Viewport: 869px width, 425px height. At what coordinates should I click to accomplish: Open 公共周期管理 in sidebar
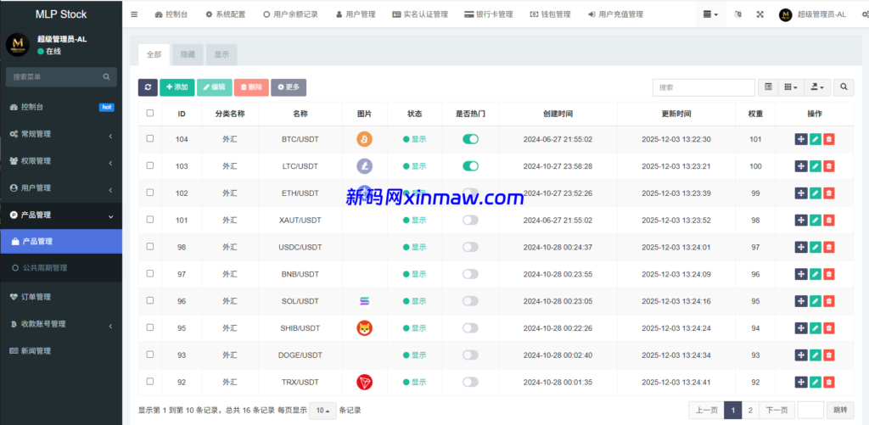point(61,268)
